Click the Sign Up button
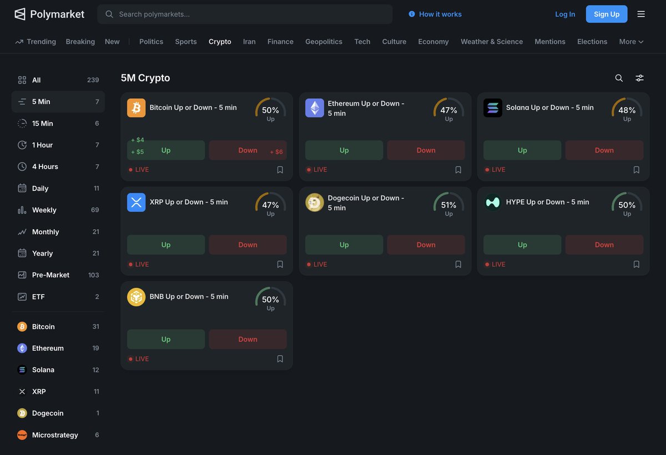 click(x=607, y=14)
